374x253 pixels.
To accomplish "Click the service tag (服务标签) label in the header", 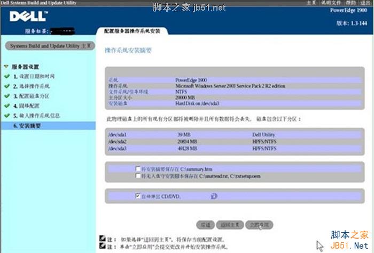I will click(x=37, y=31).
